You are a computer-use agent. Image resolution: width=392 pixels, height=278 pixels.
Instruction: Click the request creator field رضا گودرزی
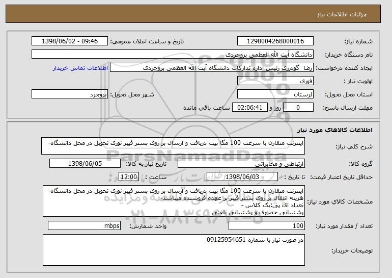[x=212, y=68]
